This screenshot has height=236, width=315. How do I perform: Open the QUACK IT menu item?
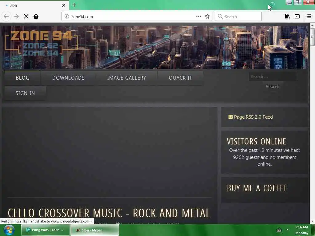[x=180, y=78]
